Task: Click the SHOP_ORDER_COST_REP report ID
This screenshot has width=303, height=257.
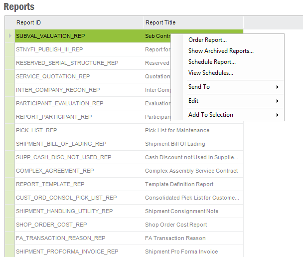Action: tap(51, 225)
